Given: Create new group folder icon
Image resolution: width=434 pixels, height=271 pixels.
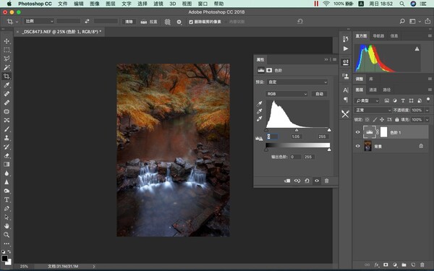Looking at the screenshot, I should coord(404,264).
